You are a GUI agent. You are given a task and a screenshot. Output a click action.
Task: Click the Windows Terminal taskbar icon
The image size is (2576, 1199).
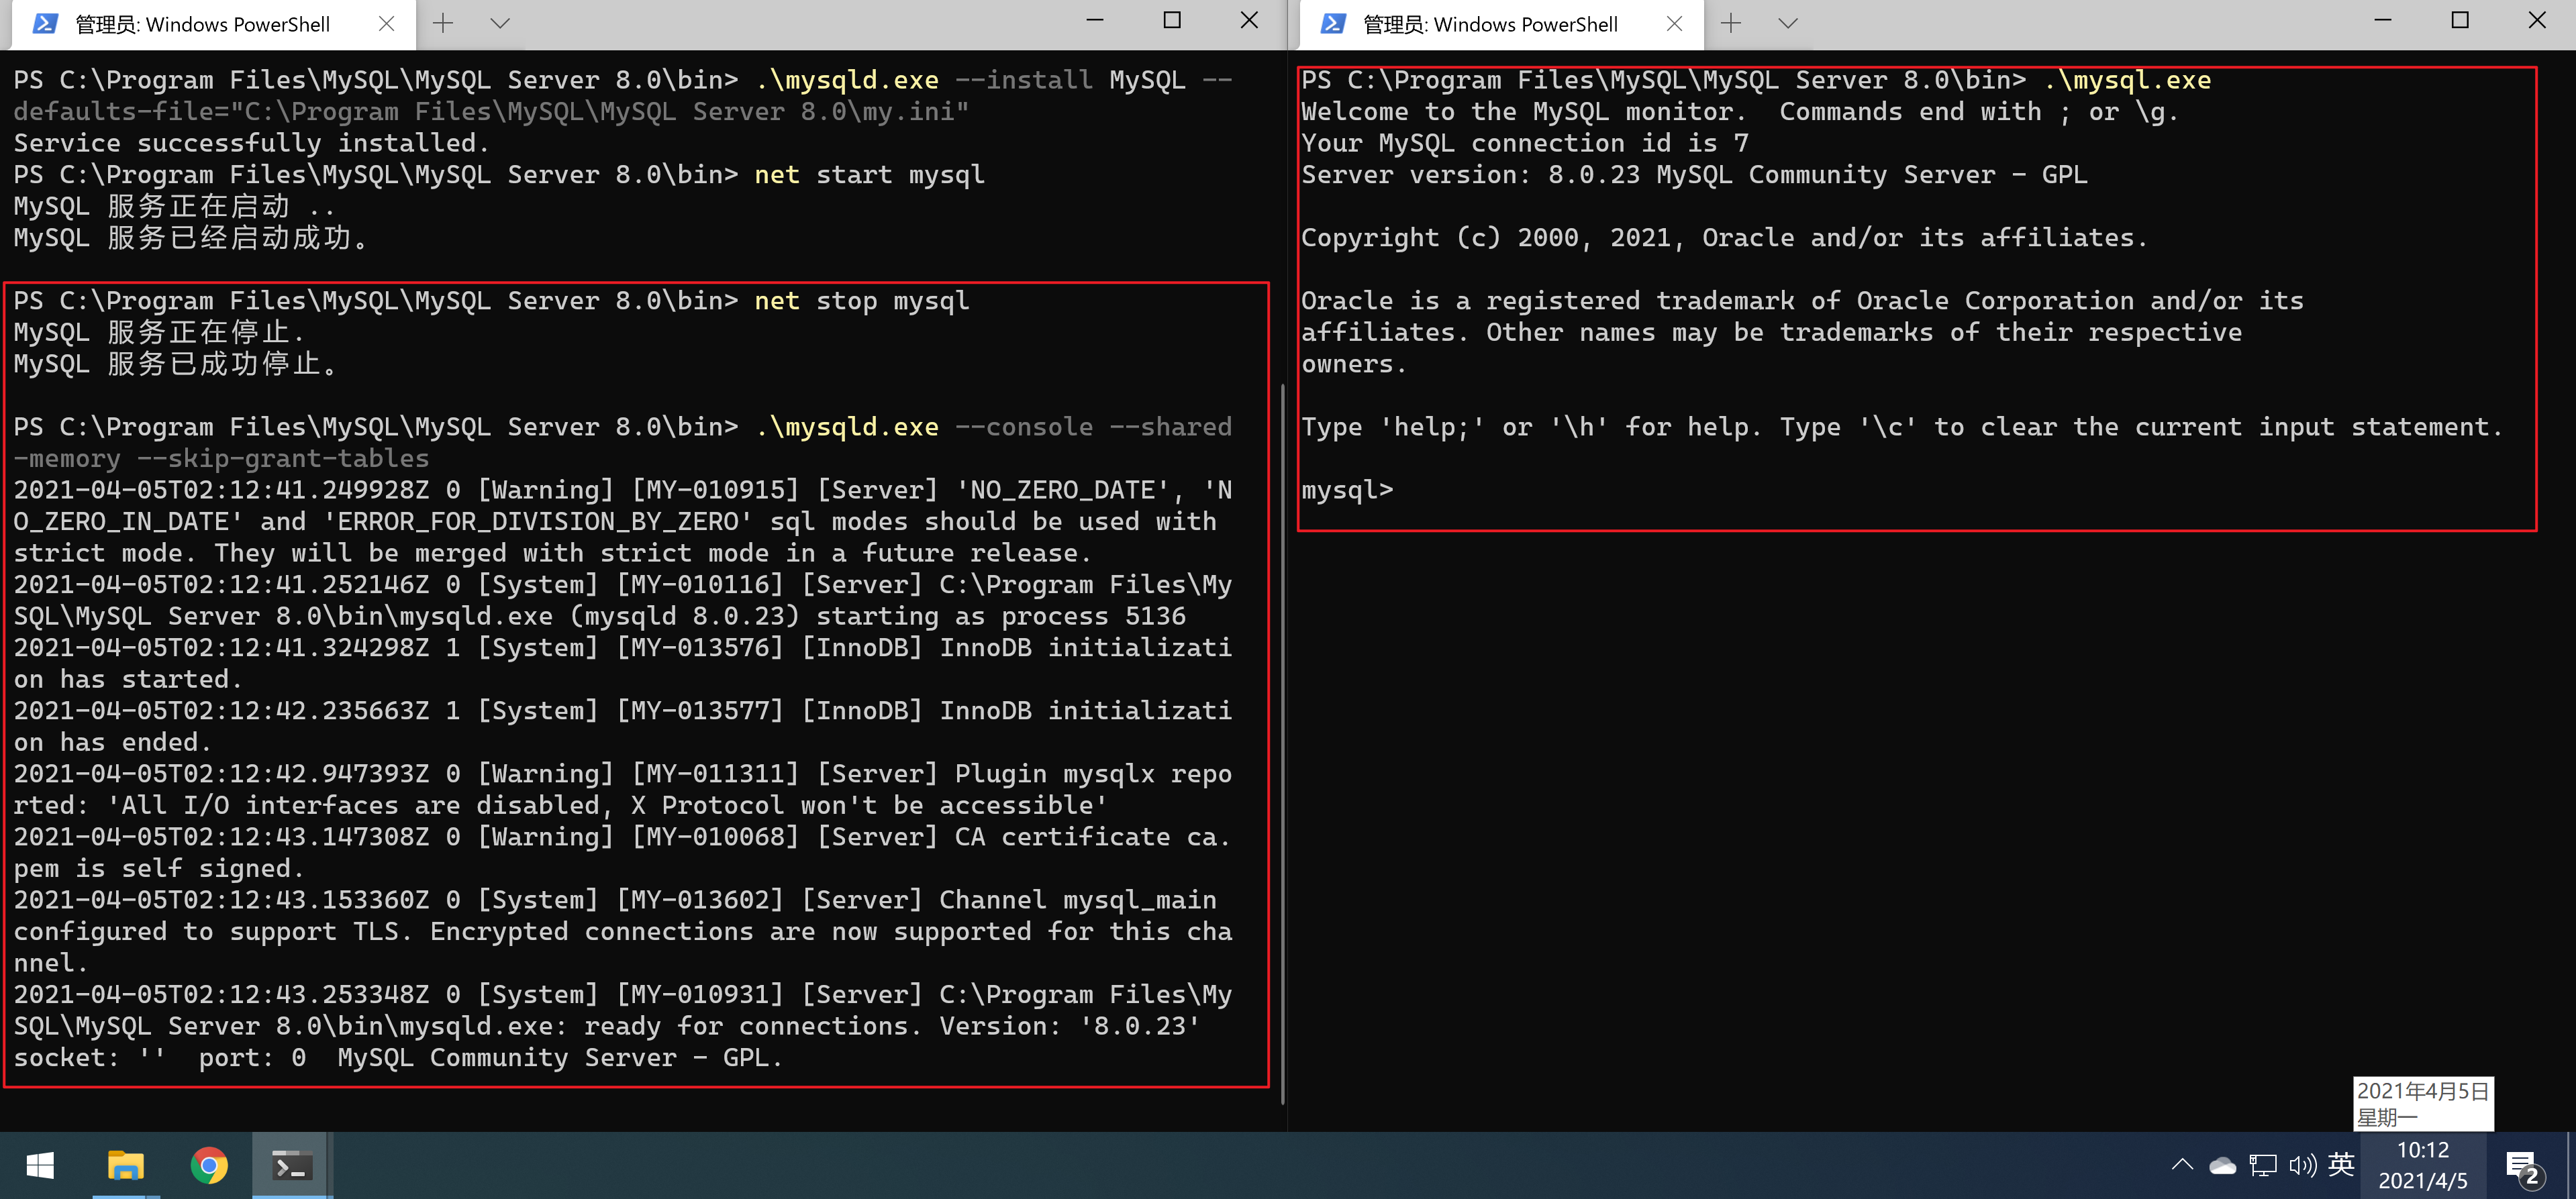pyautogui.click(x=292, y=1166)
